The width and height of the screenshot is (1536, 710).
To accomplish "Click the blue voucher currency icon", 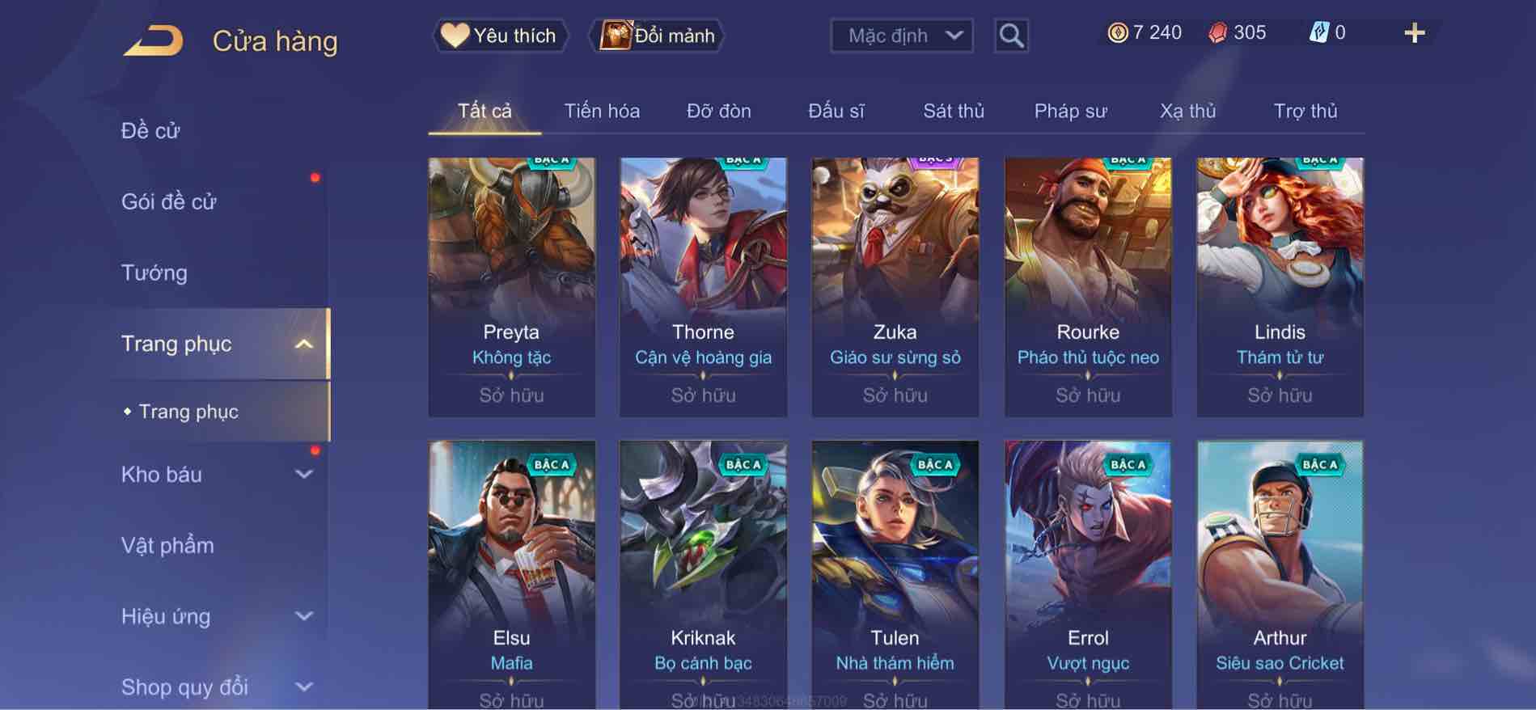I will pos(1319,32).
